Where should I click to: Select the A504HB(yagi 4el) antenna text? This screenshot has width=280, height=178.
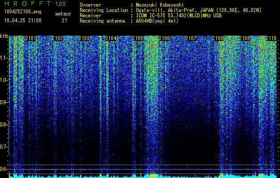pos(157,21)
